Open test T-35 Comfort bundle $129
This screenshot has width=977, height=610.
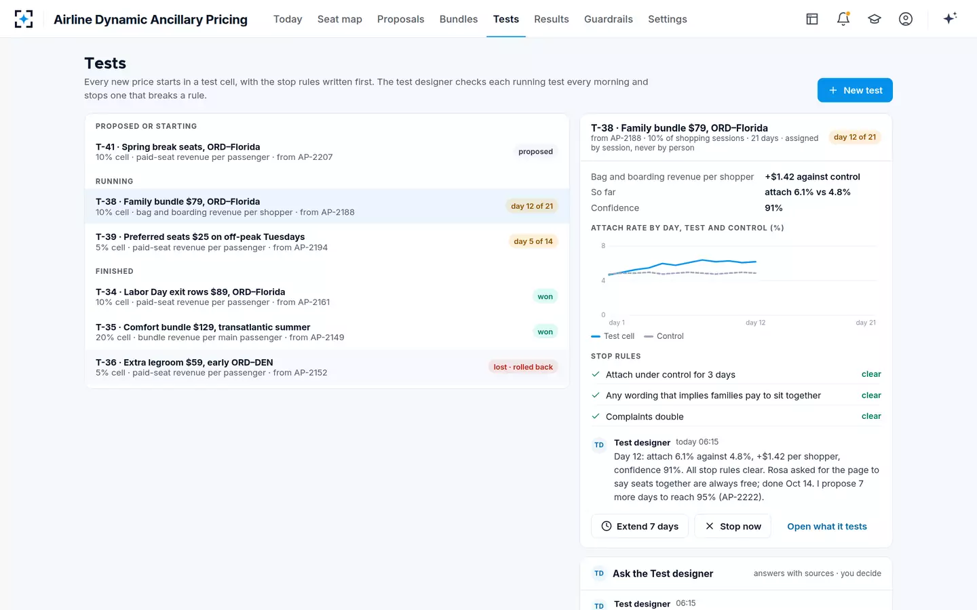327,332
